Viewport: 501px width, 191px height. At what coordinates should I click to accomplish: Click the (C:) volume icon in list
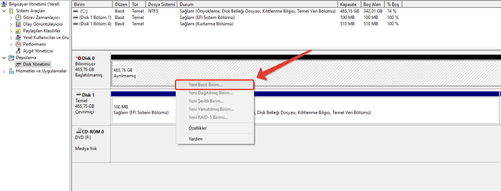click(x=76, y=11)
